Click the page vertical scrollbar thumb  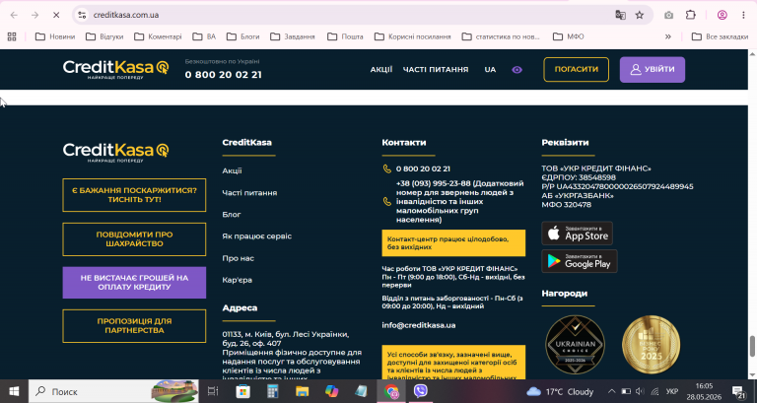pos(752,346)
